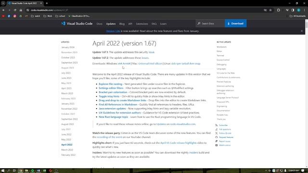
Task: Open the 'school' bookmarks folder
Action: tap(60, 16)
